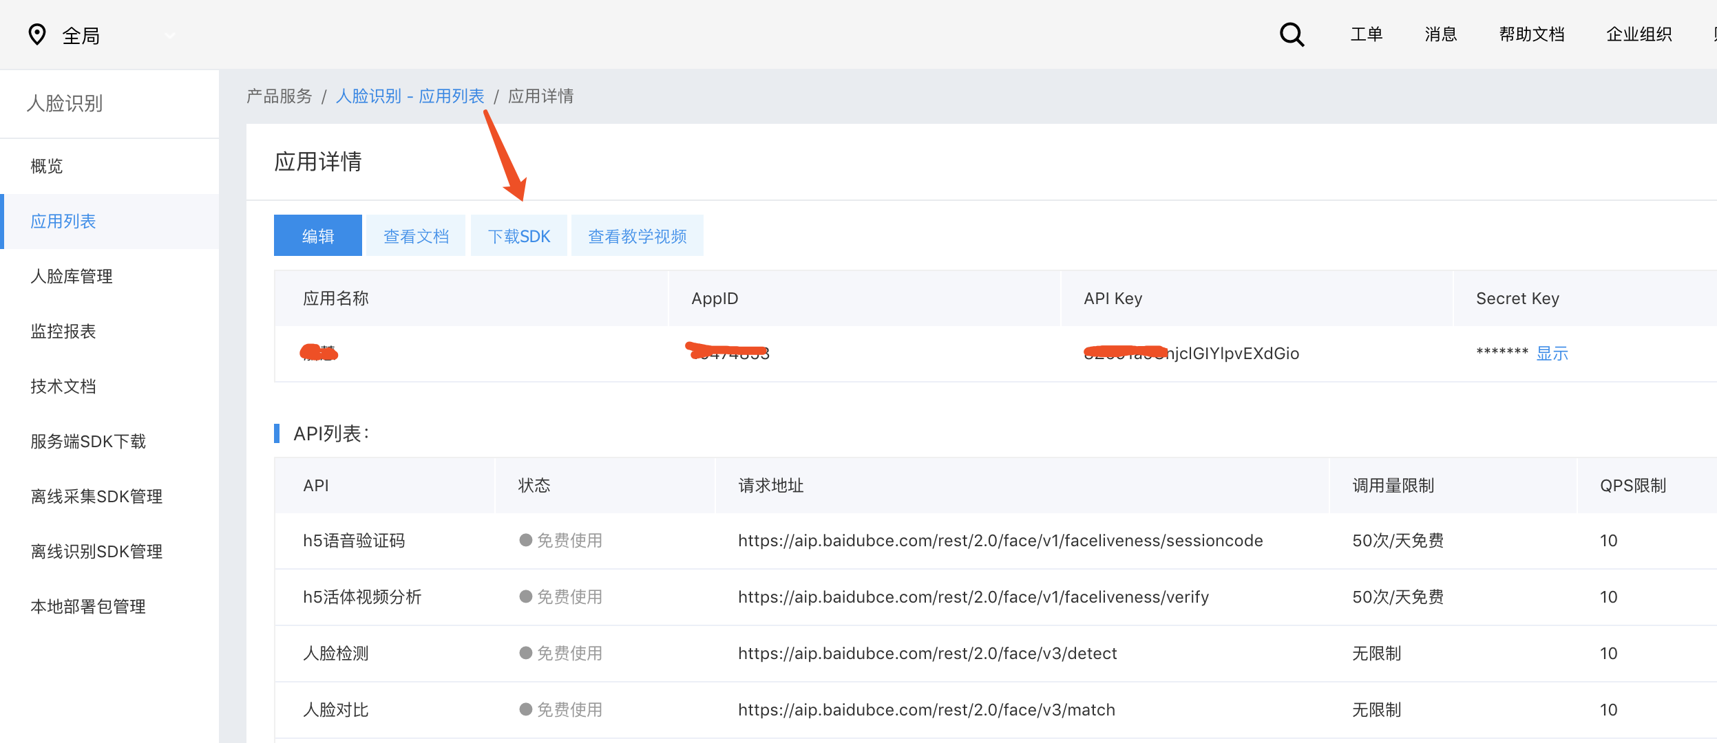Click the face/v3/match request URL
This screenshot has height=743, width=1717.
927,710
